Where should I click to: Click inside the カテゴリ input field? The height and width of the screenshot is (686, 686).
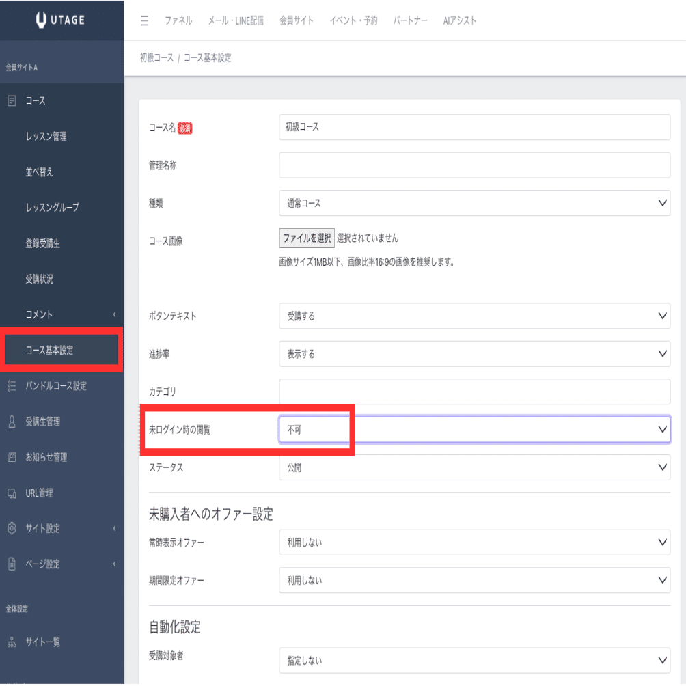click(x=474, y=392)
